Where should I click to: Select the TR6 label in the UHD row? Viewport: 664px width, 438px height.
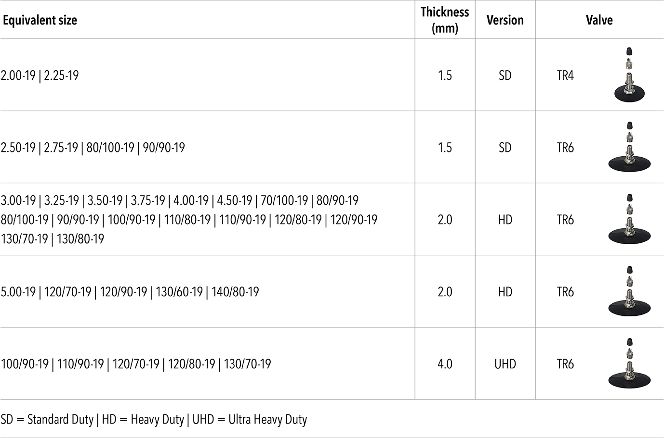click(x=565, y=364)
